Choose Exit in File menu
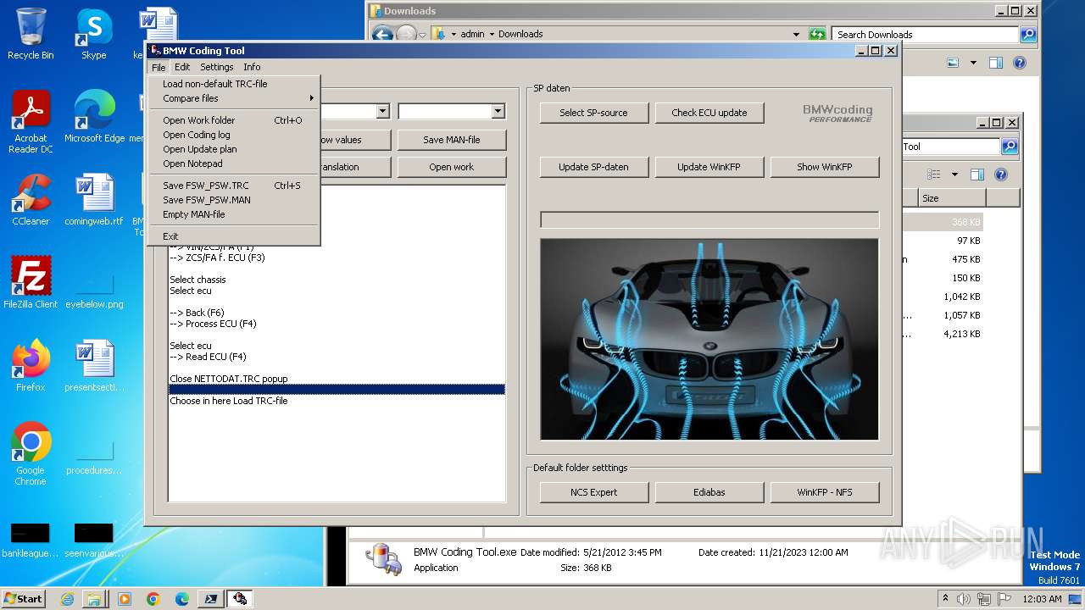1085x610 pixels. tap(234, 236)
